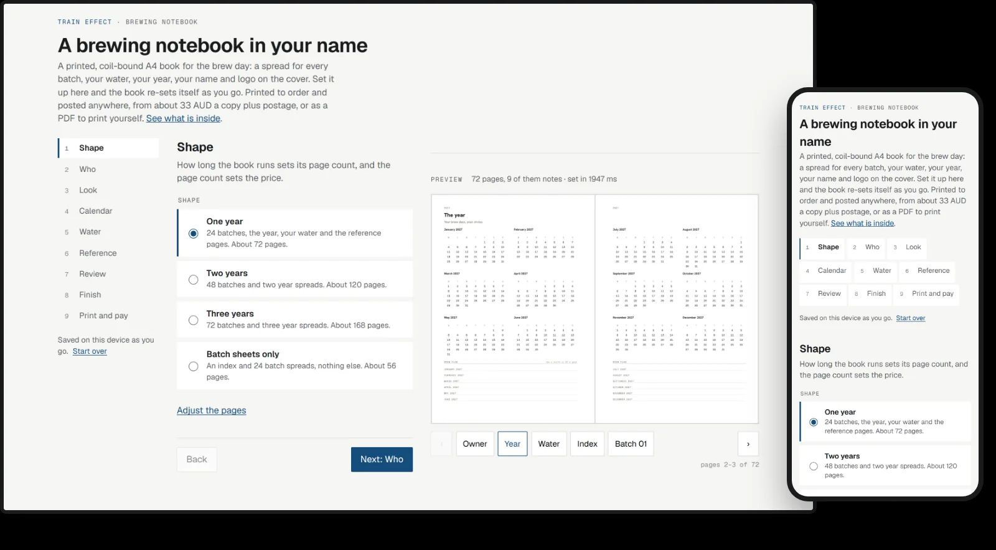Tap Finish step in phone preview

(870, 294)
